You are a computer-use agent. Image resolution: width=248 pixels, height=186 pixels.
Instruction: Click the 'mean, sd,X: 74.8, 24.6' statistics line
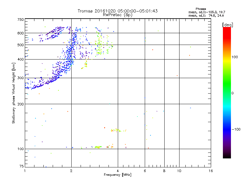tap(206, 15)
